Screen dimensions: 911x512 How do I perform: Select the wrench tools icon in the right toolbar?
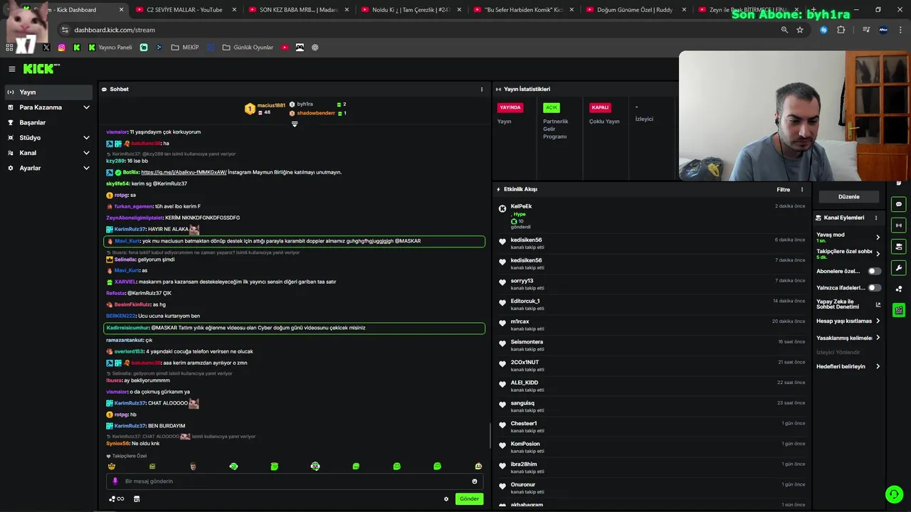point(899,268)
